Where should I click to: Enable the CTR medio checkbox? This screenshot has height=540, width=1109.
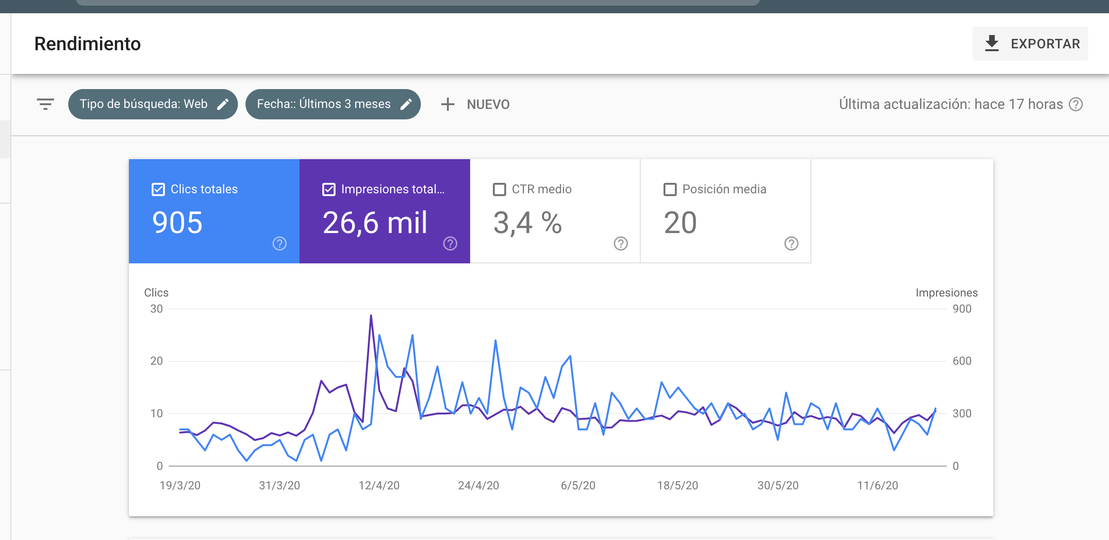coord(500,189)
